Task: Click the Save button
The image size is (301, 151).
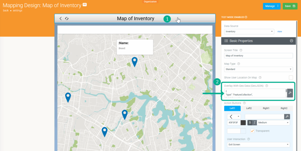Action: 290,6
